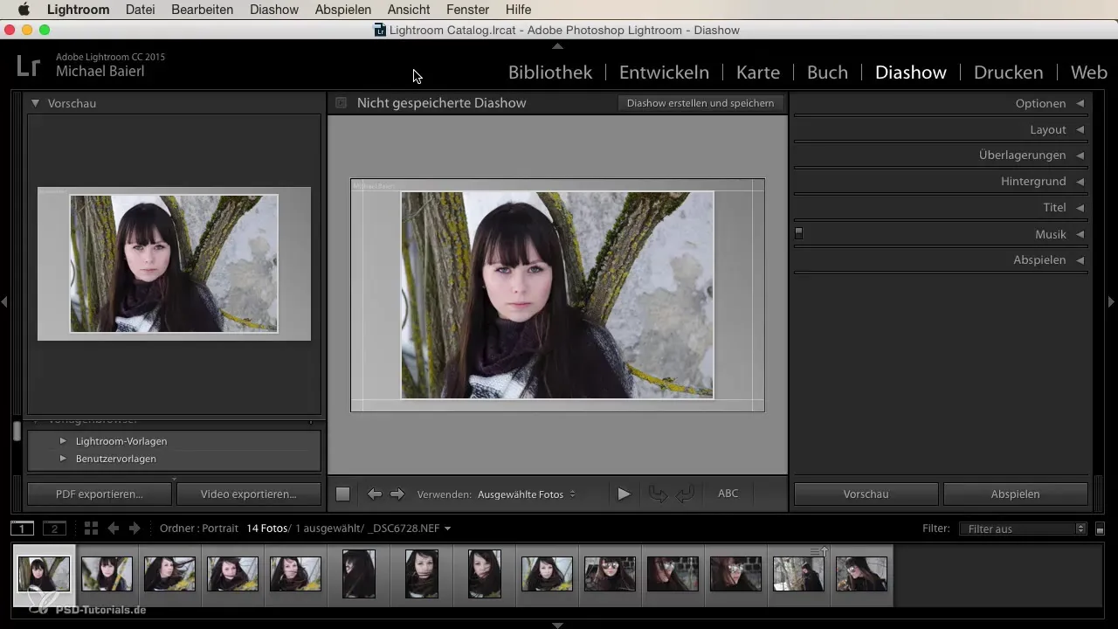Expand Benutzervorlagen folder
This screenshot has width=1118, height=629.
tap(63, 459)
